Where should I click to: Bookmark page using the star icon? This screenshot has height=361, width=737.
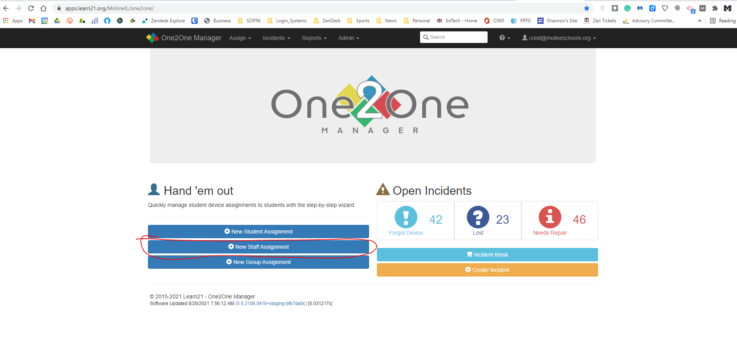586,8
